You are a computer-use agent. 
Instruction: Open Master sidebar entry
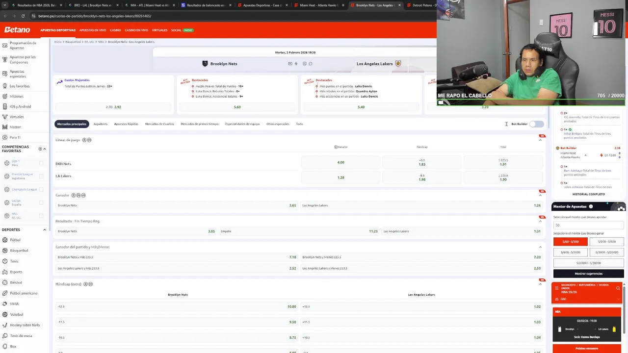(15, 127)
